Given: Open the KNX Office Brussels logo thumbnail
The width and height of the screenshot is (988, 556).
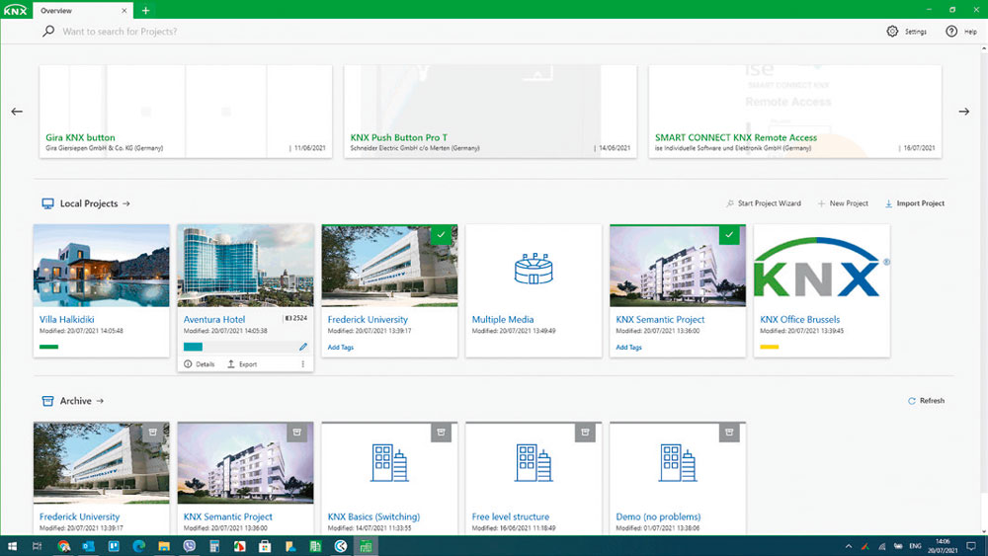Looking at the screenshot, I should (x=822, y=266).
